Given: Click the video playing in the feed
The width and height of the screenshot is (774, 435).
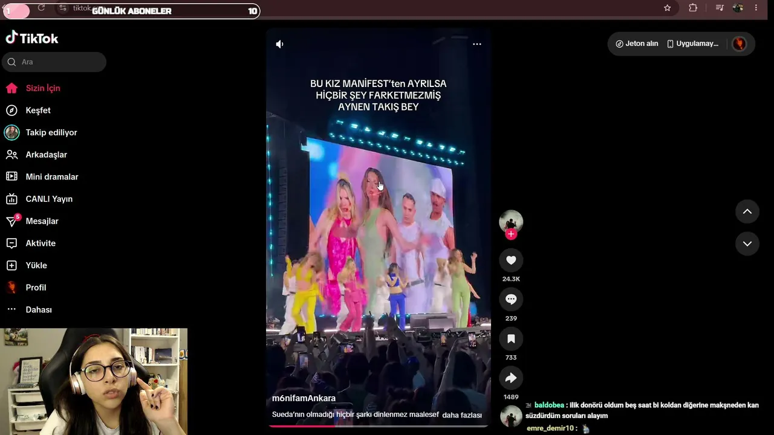Looking at the screenshot, I should [379, 228].
